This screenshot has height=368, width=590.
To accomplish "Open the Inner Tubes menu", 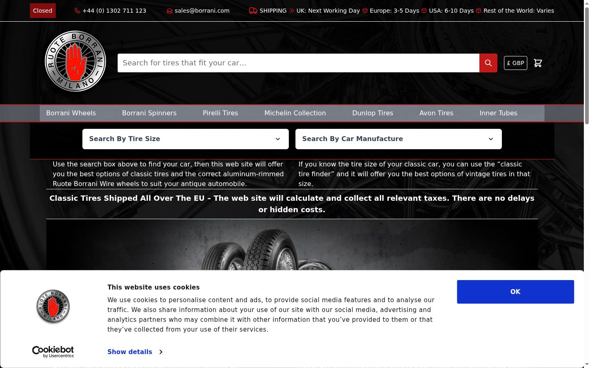I will (498, 113).
